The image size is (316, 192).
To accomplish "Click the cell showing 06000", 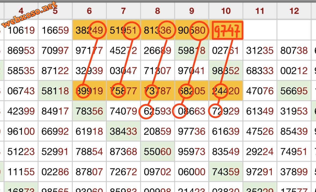I will pyautogui.click(x=192, y=172).
